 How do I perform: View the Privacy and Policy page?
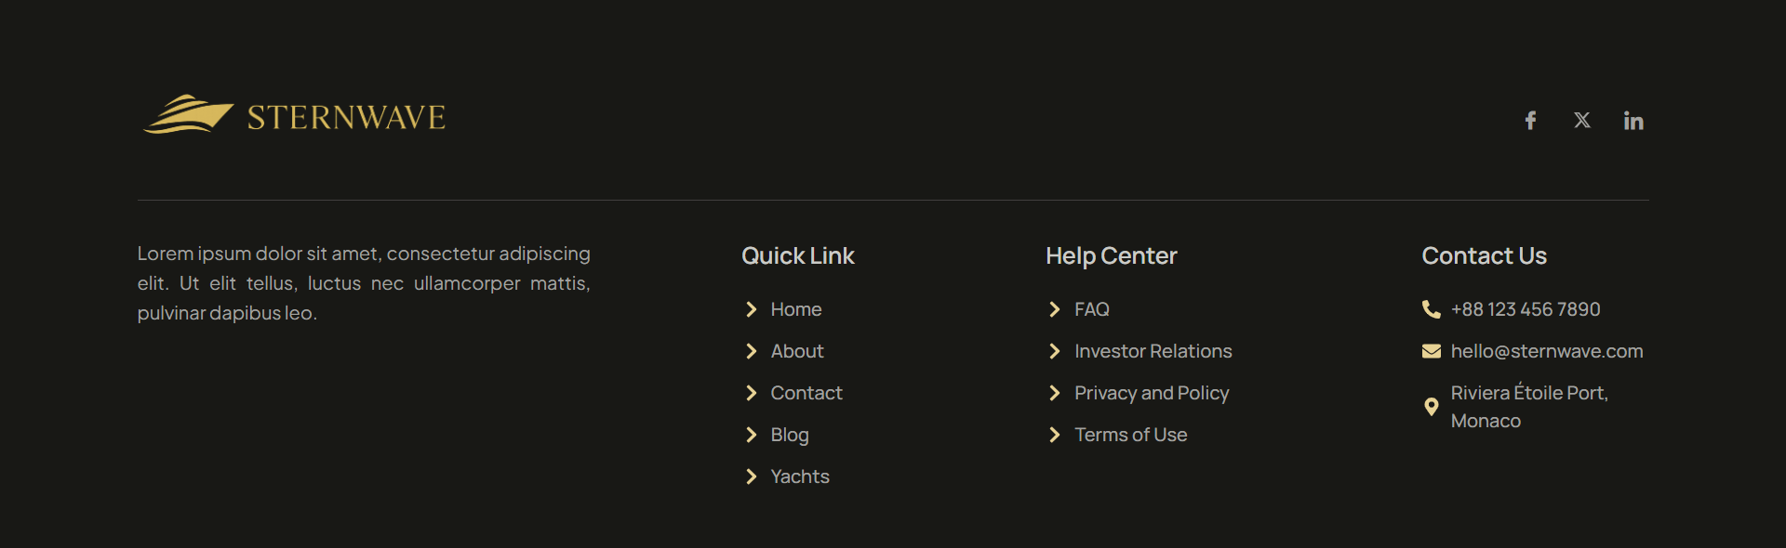point(1152,393)
